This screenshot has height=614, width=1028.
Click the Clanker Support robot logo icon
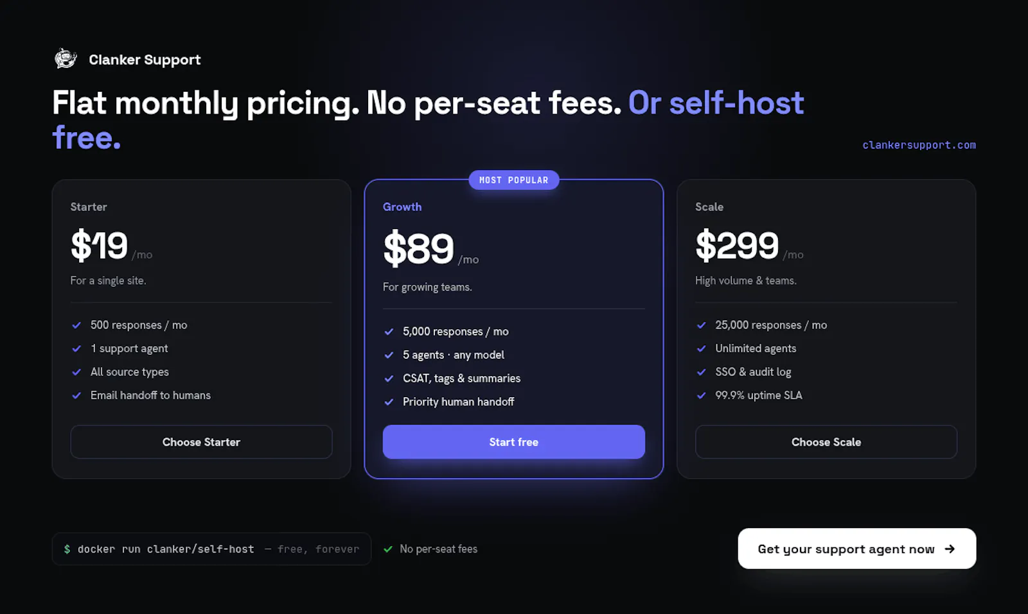pos(66,59)
